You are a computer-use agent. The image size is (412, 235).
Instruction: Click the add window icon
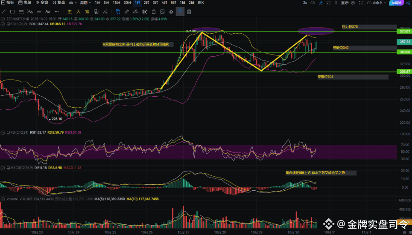328,3
